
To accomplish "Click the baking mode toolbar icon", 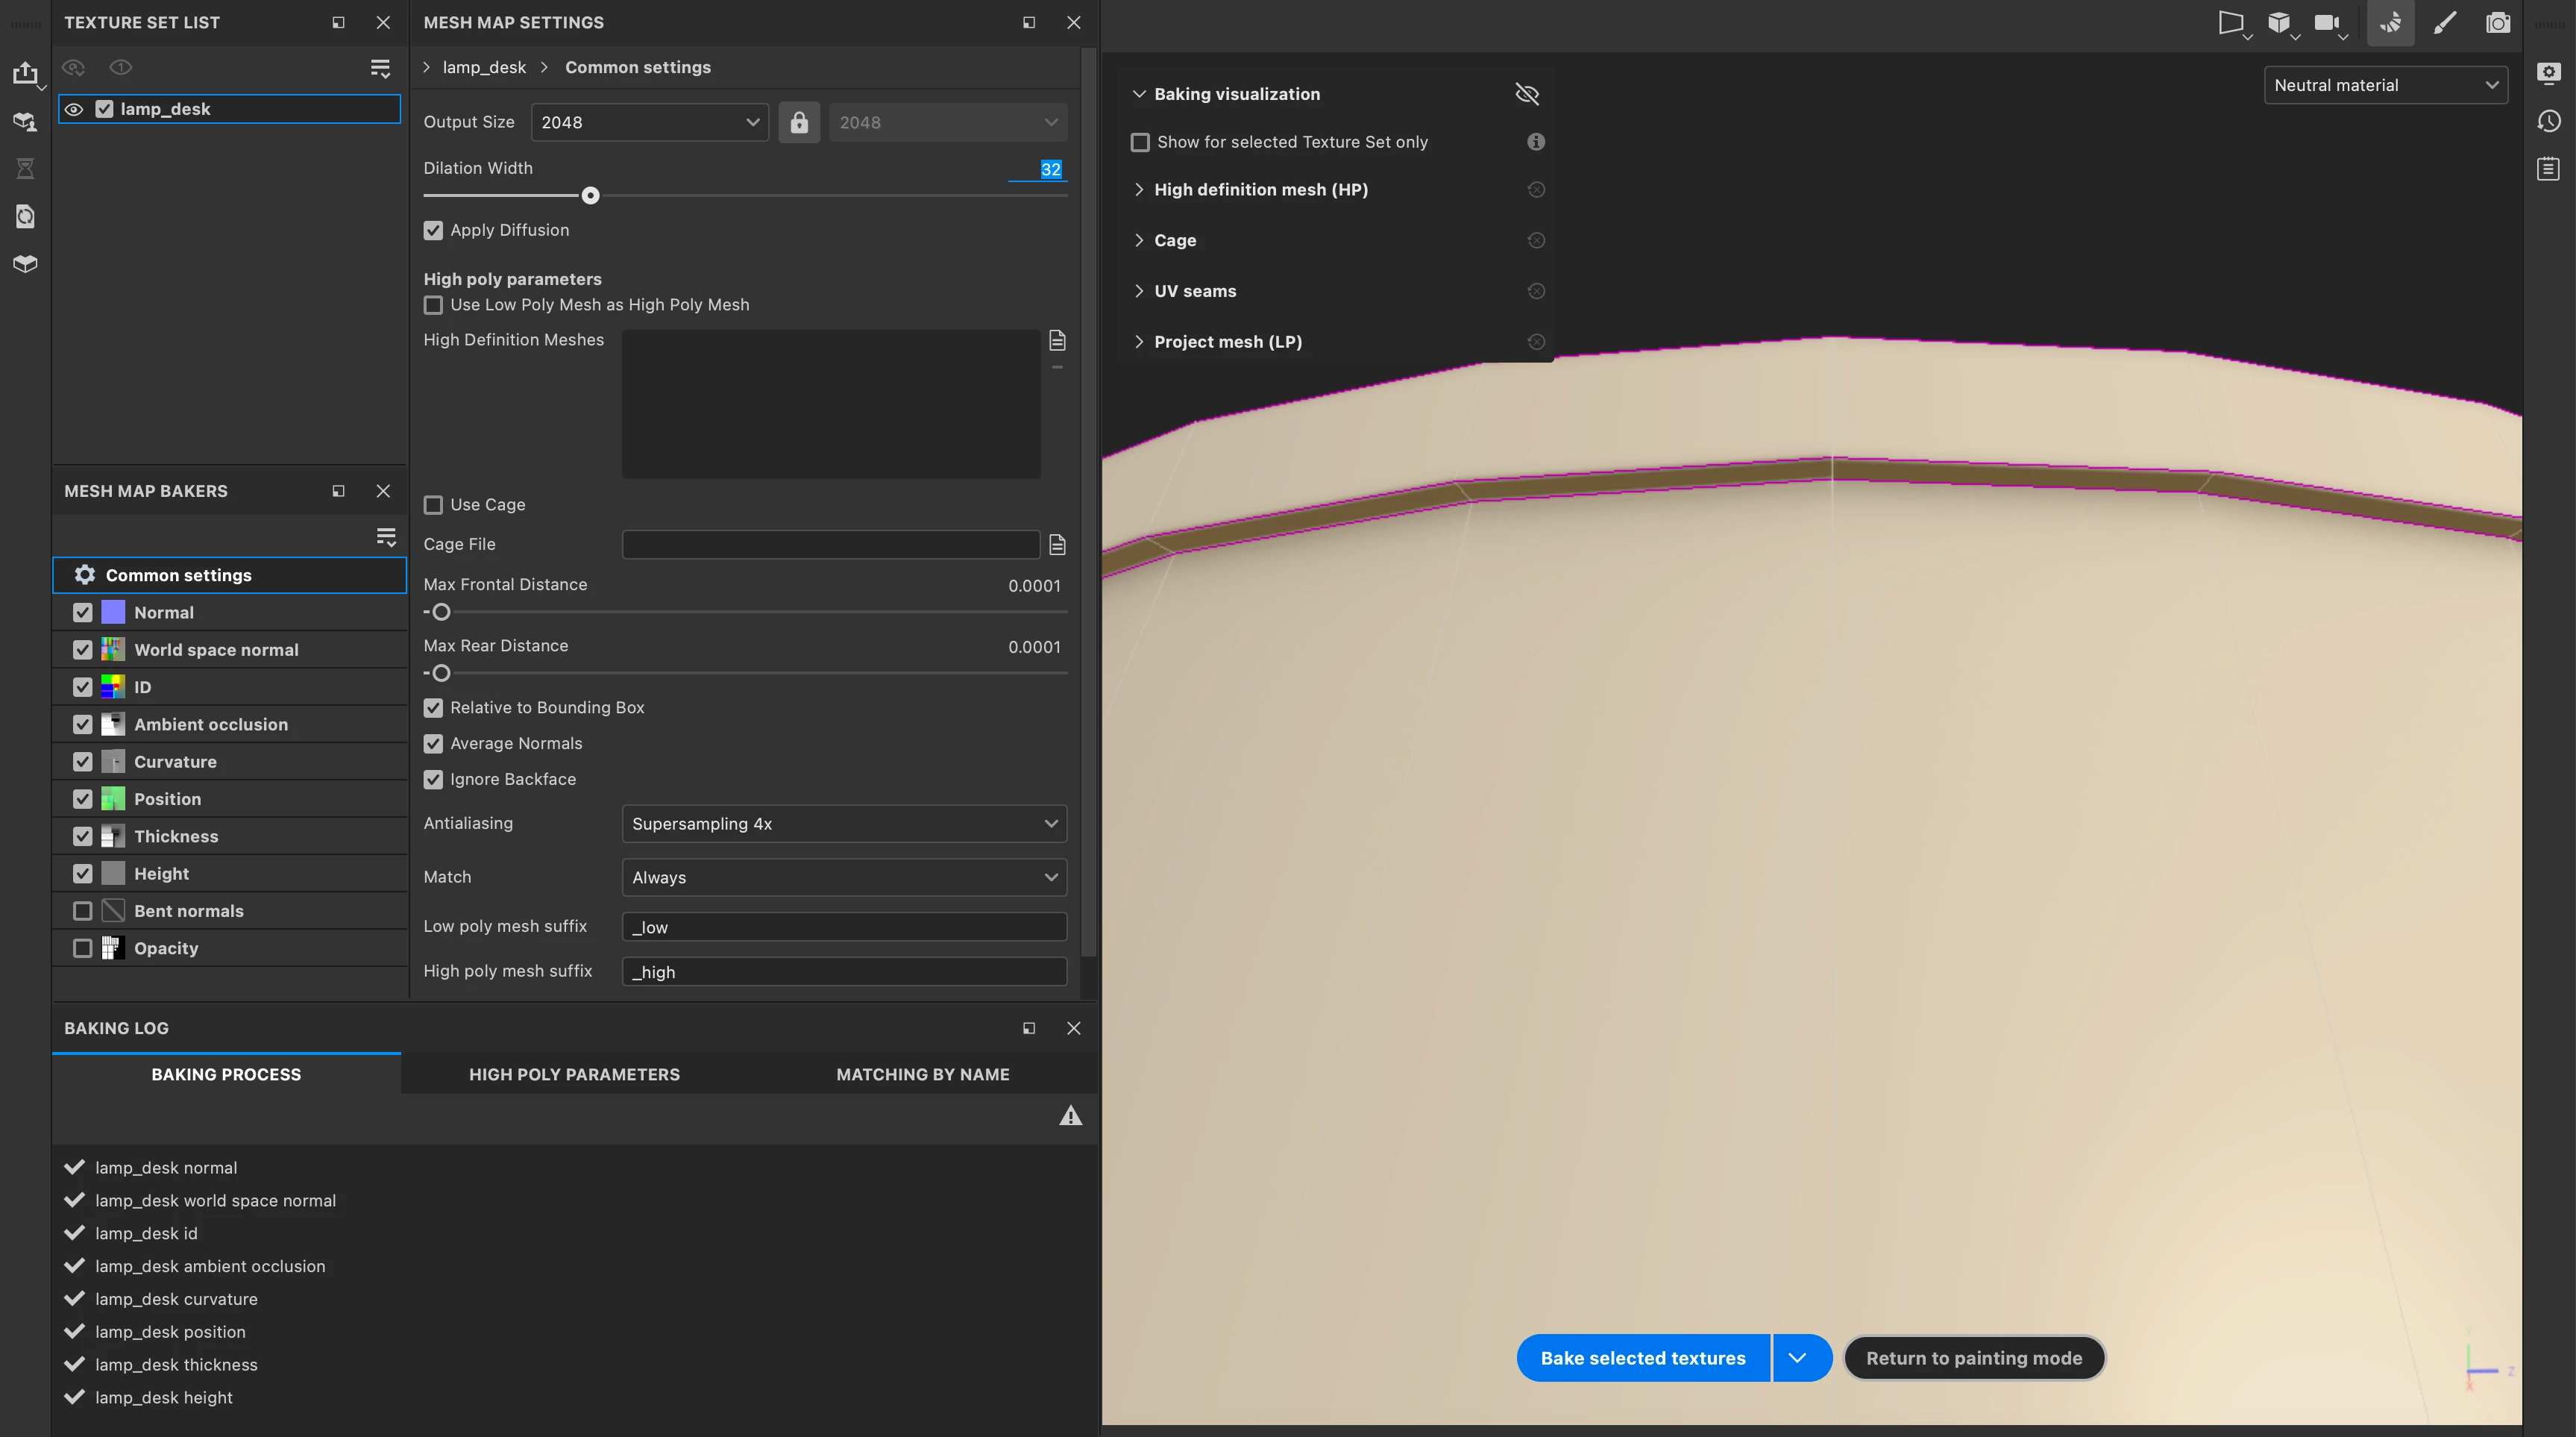I will coord(2390,23).
